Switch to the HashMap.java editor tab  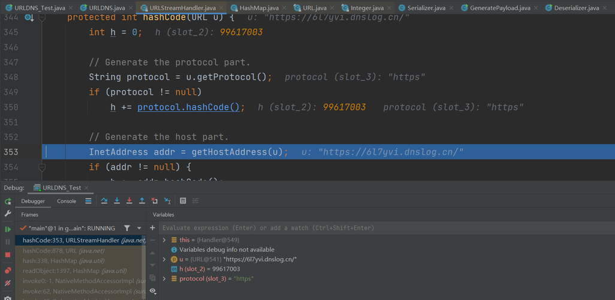pos(256,8)
